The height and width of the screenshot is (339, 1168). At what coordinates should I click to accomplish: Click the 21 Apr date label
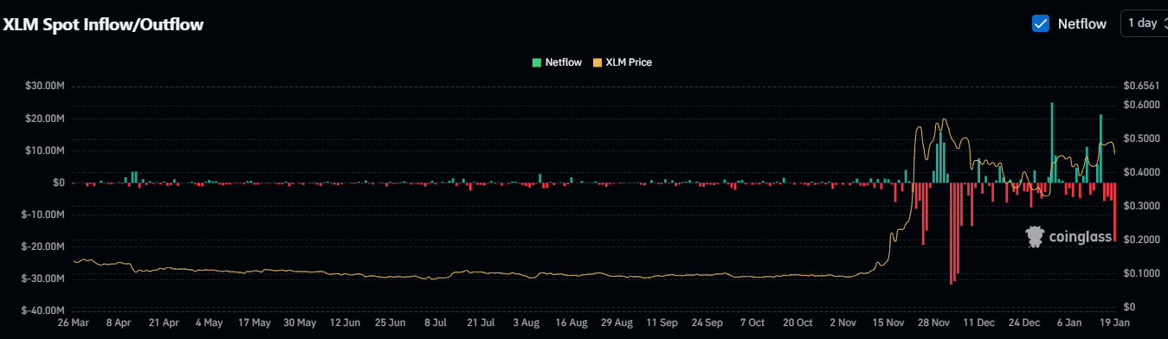point(165,323)
